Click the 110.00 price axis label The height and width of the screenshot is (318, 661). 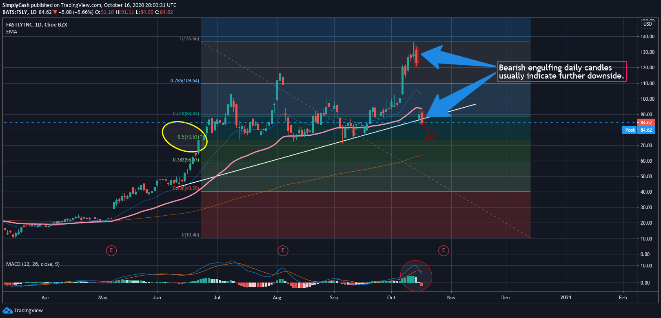tap(648, 83)
